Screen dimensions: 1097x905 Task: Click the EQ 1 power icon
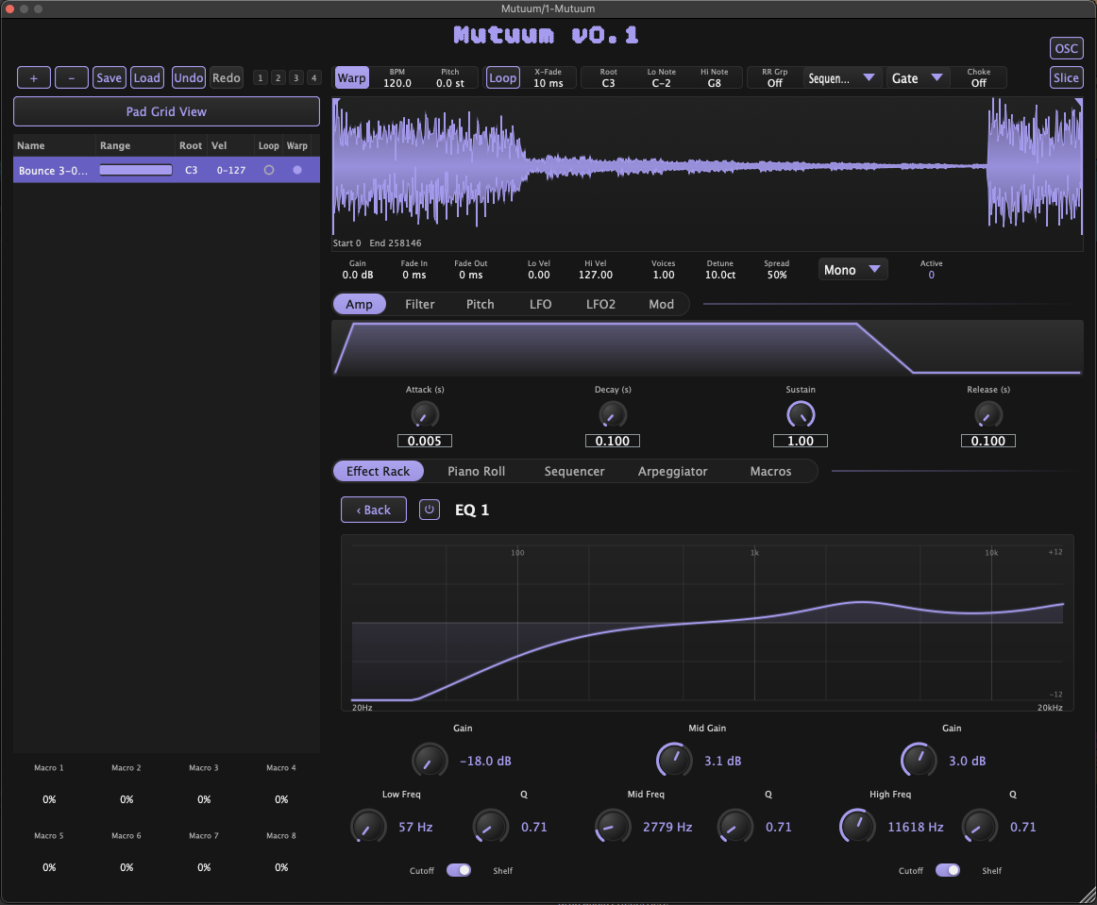coord(429,510)
